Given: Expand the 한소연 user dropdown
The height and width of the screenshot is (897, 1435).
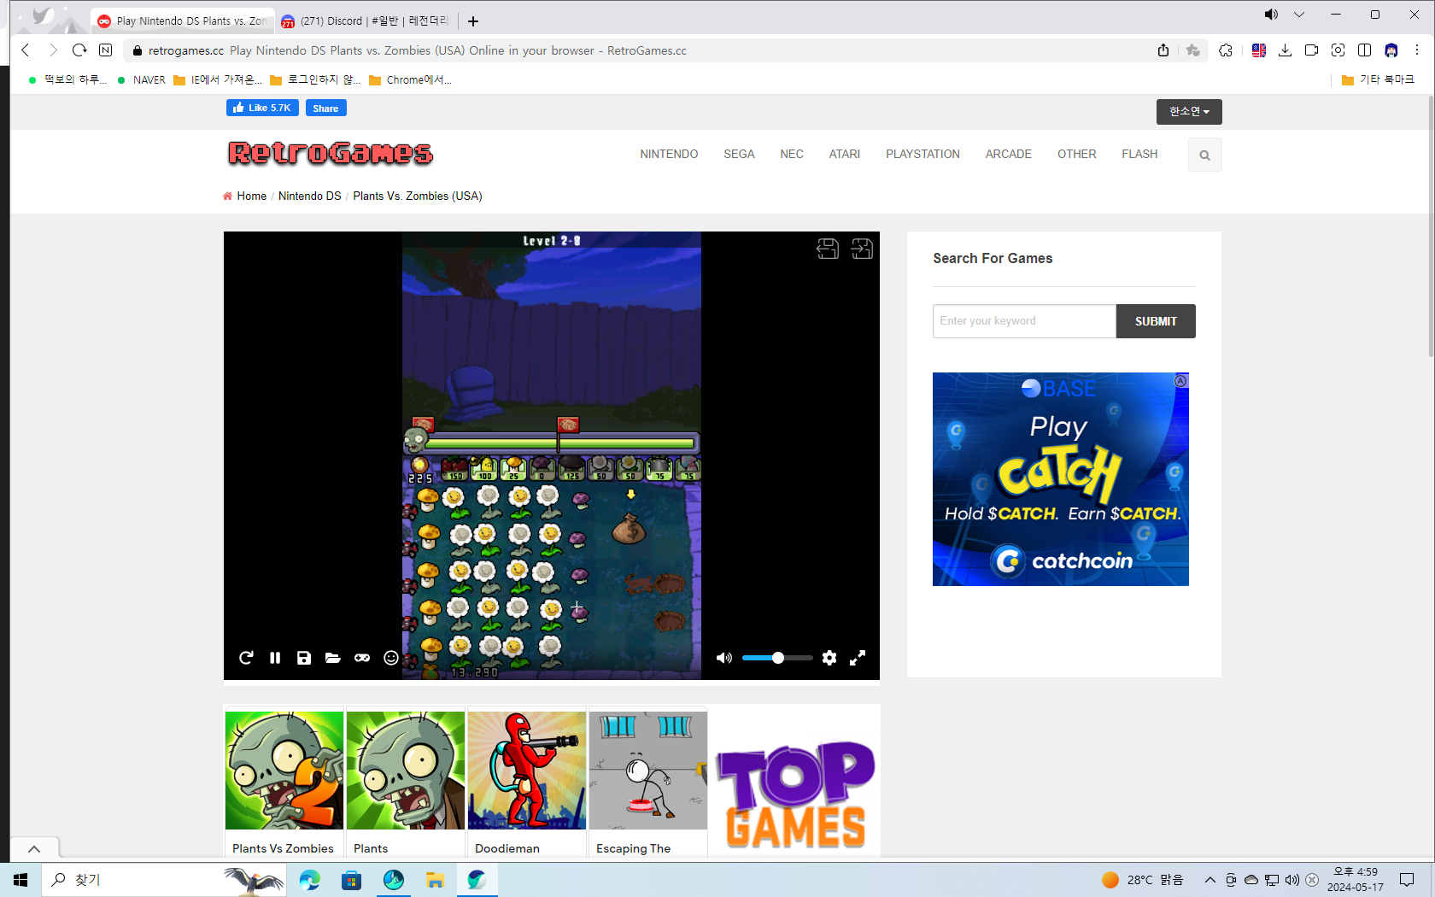Looking at the screenshot, I should [x=1189, y=112].
